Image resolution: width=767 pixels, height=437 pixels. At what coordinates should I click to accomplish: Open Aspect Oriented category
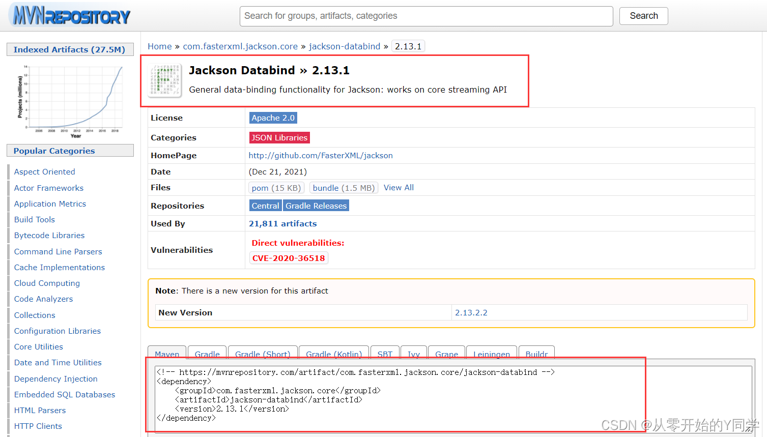(x=45, y=172)
